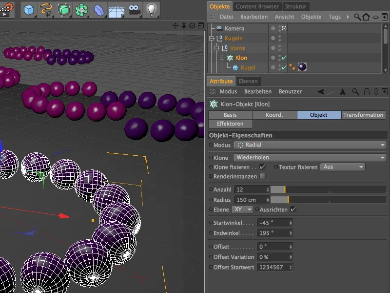Click the Object Manager home icon

[x=366, y=17]
